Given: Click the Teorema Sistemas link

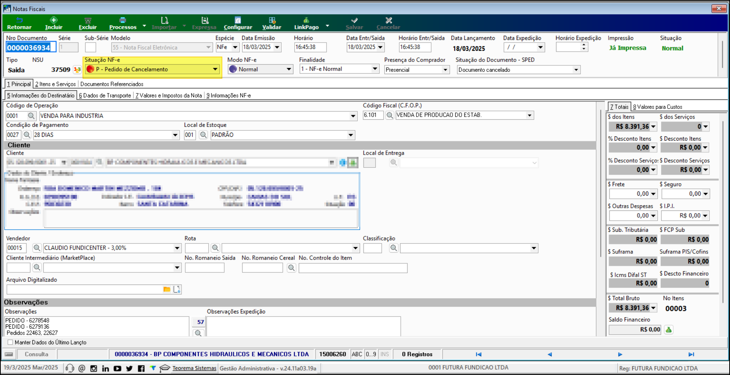Looking at the screenshot, I should point(194,368).
